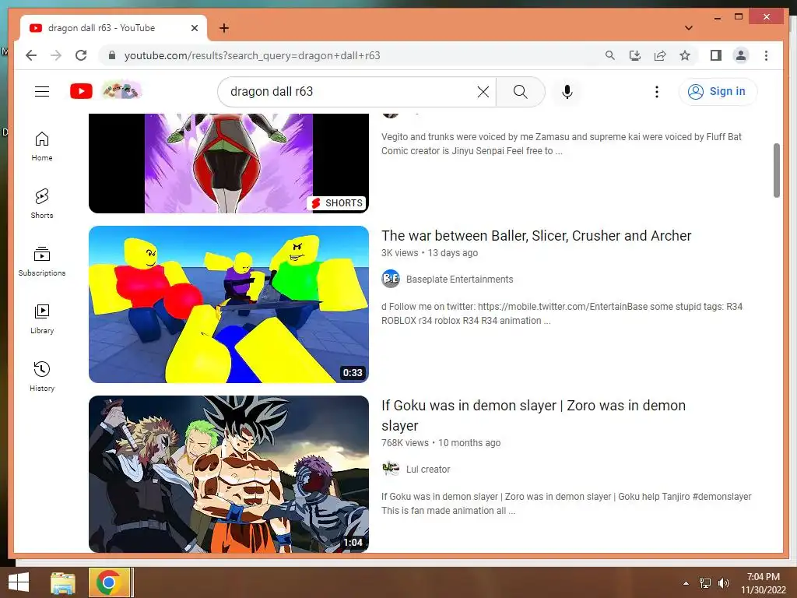
Task: Click '768K views • 10 months ago' text
Action: tap(441, 443)
